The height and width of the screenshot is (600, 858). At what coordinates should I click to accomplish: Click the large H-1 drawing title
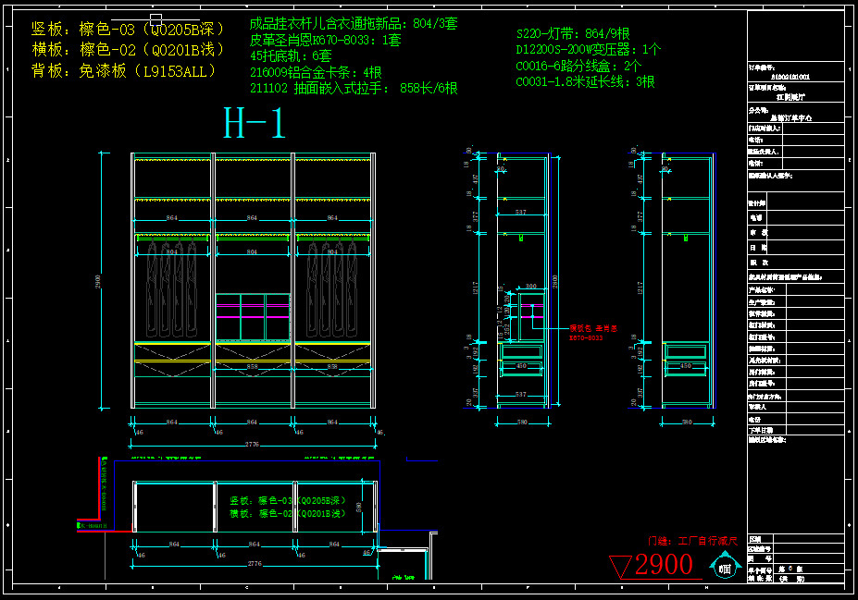[255, 124]
